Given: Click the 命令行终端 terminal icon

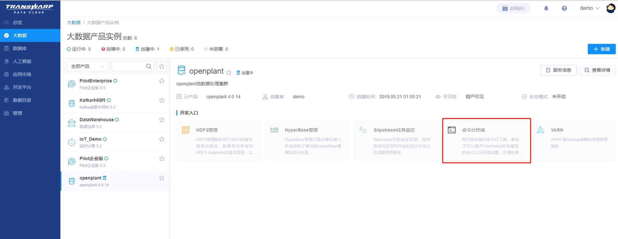Looking at the screenshot, I should click(452, 130).
